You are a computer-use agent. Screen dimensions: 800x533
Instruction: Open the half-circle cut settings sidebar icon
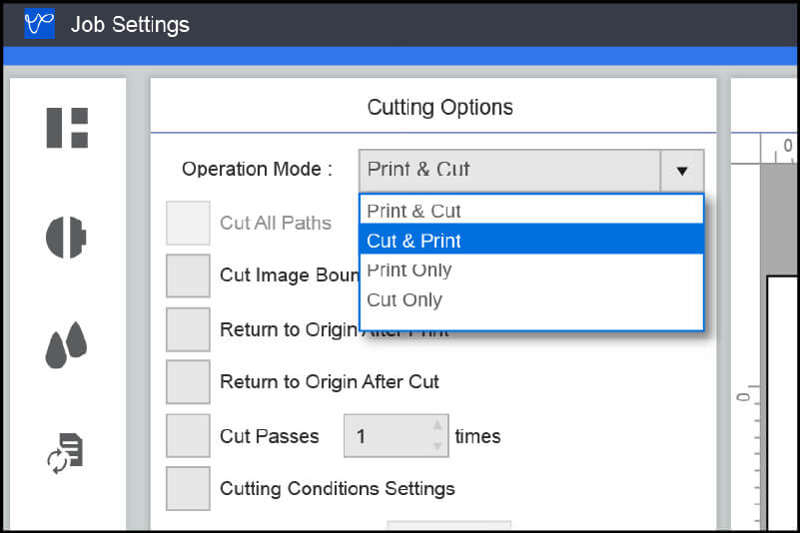pyautogui.click(x=67, y=238)
